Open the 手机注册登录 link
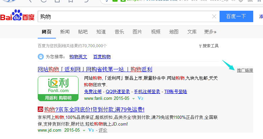Viewport: 263px width, 139px height. (x=147, y=92)
